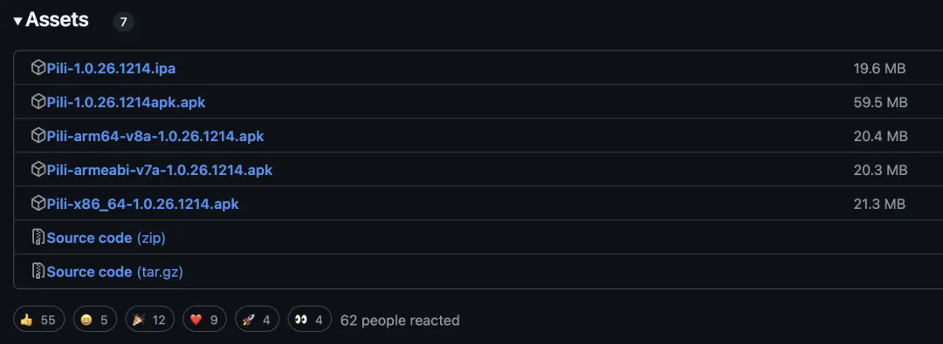Click the package icon beside Pili-armeabi-v7a apk
Image resolution: width=943 pixels, height=344 pixels.
click(x=38, y=170)
